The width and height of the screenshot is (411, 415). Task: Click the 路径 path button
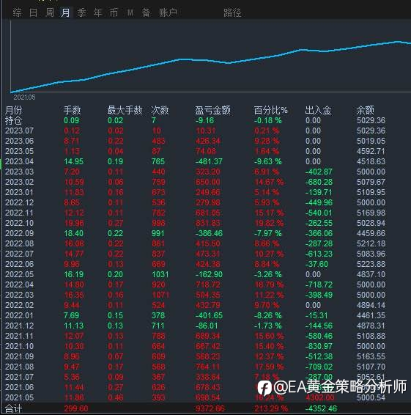pyautogui.click(x=232, y=12)
